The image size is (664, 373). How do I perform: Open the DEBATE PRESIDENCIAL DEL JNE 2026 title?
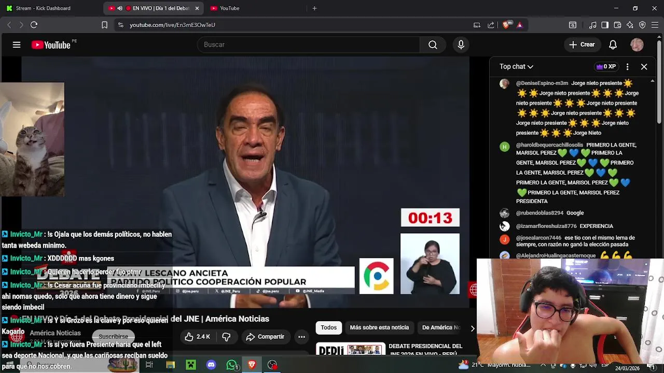425,350
